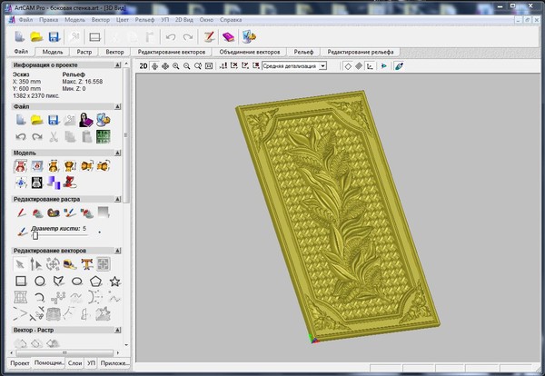The width and height of the screenshot is (545, 376).
Task: Switch to the Проект bottom tab
Action: tap(20, 363)
